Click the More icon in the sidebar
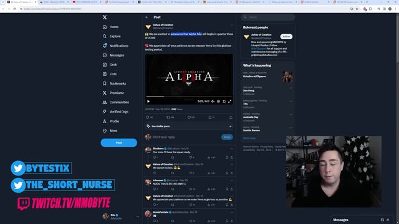The image size is (399, 224). pos(105,131)
